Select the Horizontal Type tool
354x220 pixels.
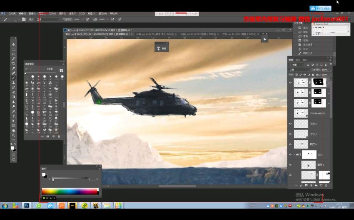14,116
